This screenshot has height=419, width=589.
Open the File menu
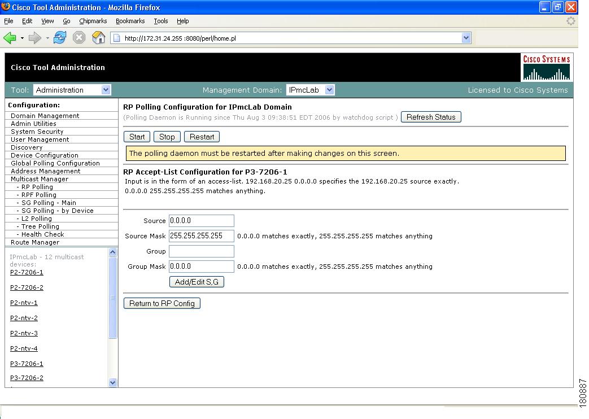[8, 21]
